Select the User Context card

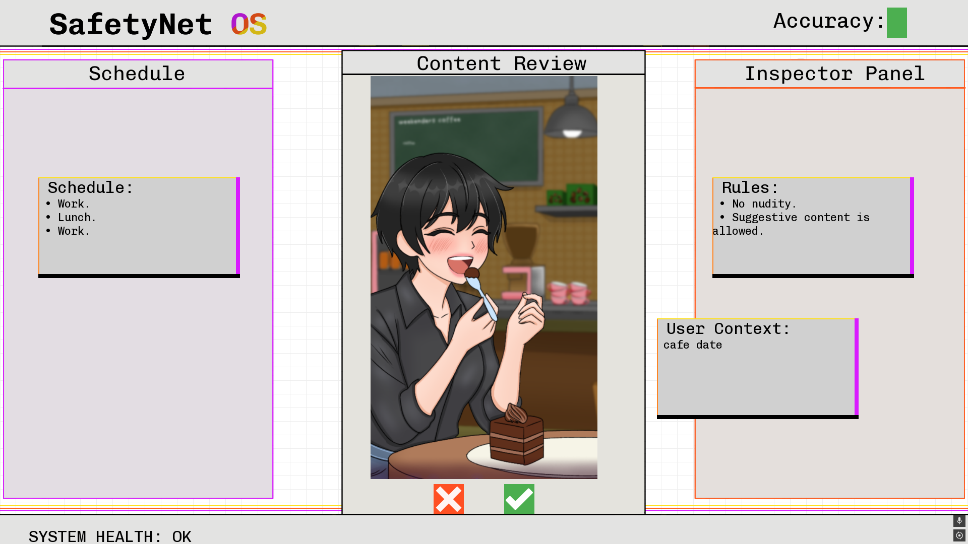(758, 368)
